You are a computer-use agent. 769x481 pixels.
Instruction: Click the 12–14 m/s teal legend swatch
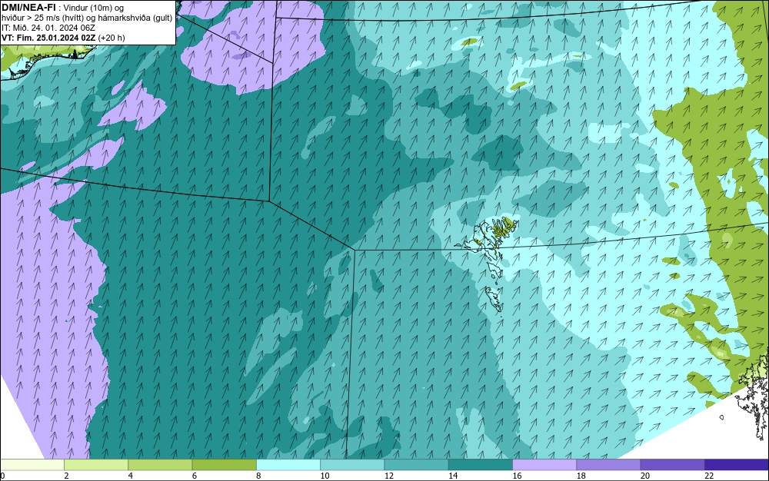click(x=416, y=465)
